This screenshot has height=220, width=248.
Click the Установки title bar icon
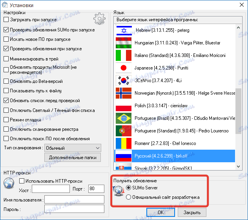(5, 5)
